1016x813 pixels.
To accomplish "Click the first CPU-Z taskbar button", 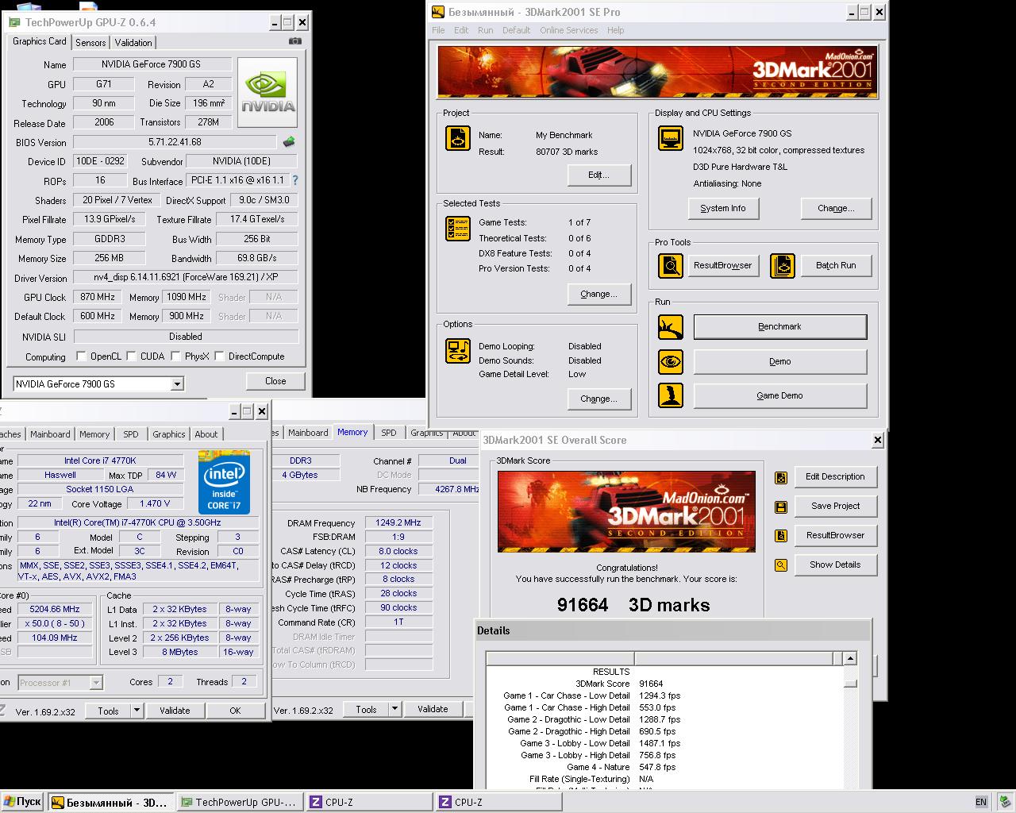I will 369,802.
